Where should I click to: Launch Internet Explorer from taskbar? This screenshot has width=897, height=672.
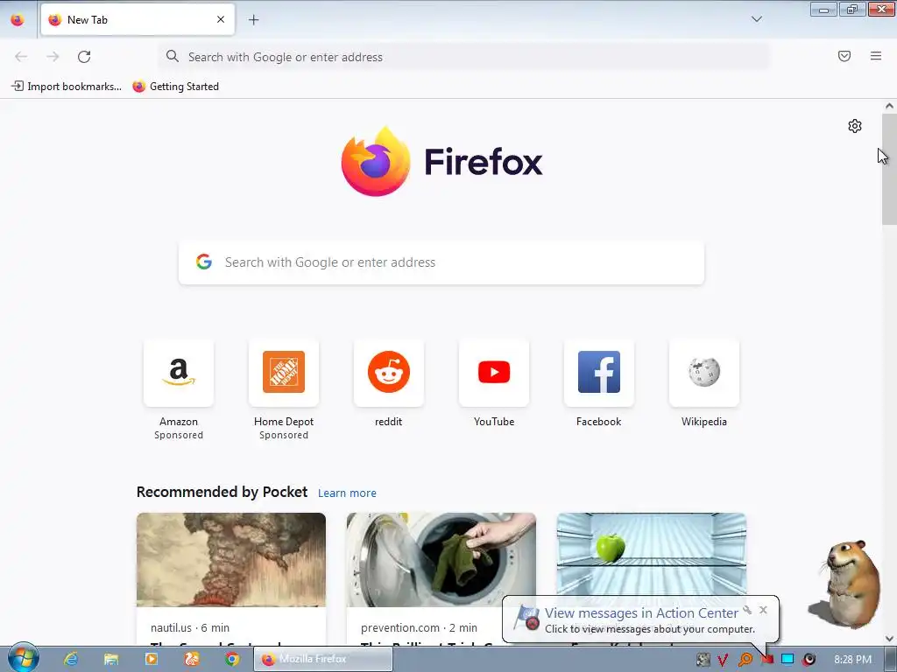click(x=71, y=659)
